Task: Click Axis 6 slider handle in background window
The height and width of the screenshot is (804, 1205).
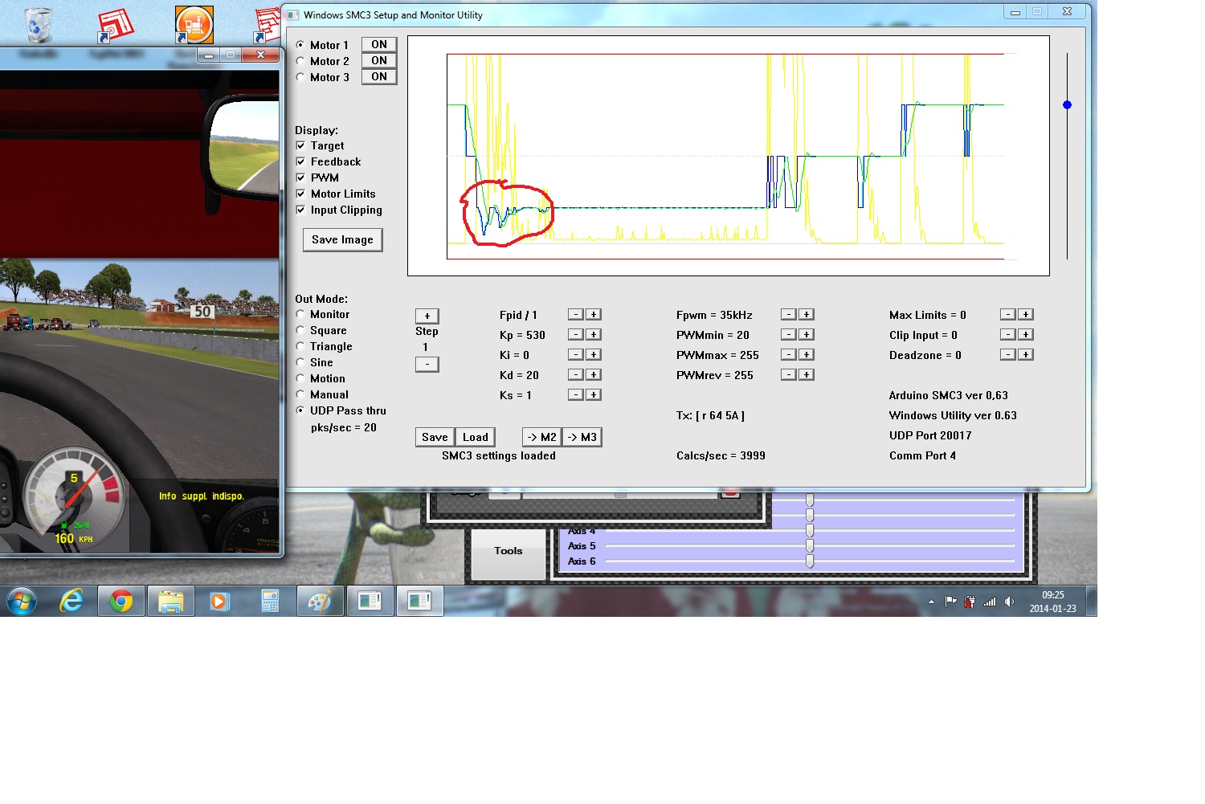Action: coord(810,561)
